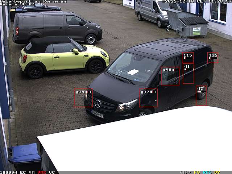Click the cyan REC status indicator
232x174 pixels.
(207, 172)
